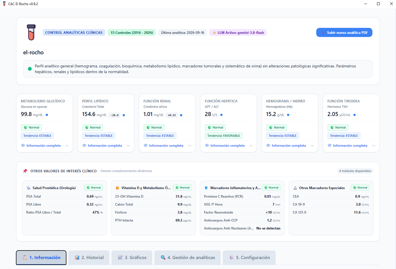Click Tendencia: ESTABLE in Perfil Lipídico card
The width and height of the screenshot is (396, 269).
[99, 136]
